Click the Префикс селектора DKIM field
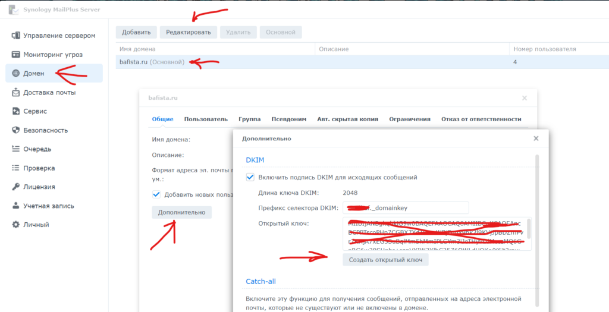Image resolution: width=609 pixels, height=312 pixels. pyautogui.click(x=406, y=207)
